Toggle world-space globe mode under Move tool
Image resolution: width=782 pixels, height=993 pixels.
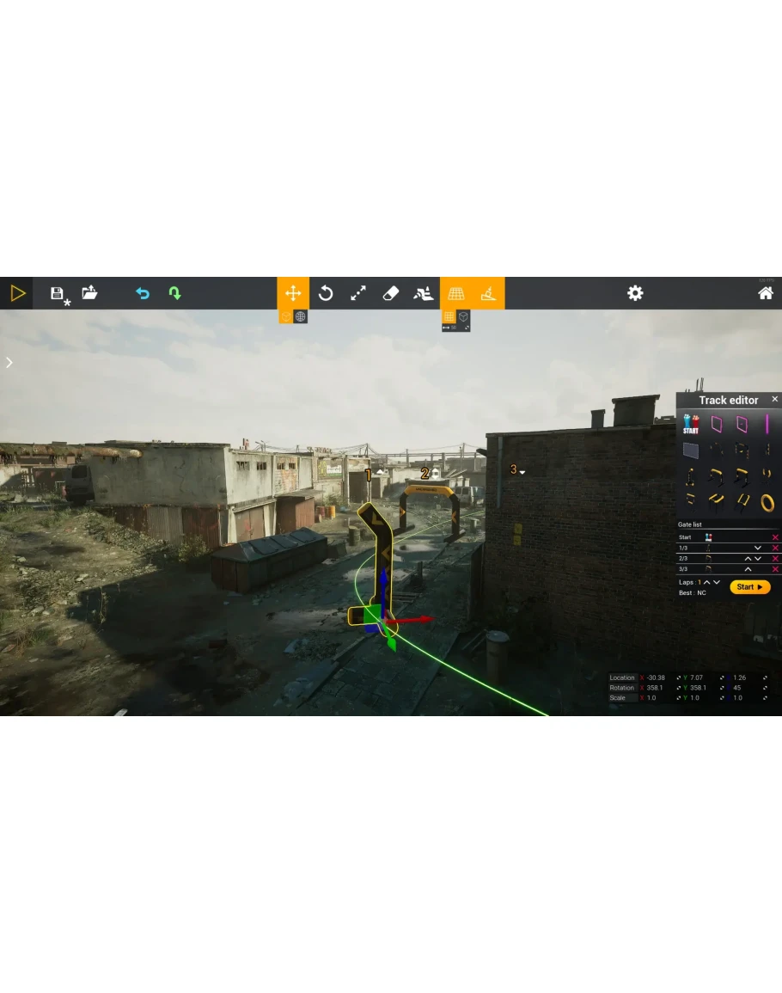300,316
